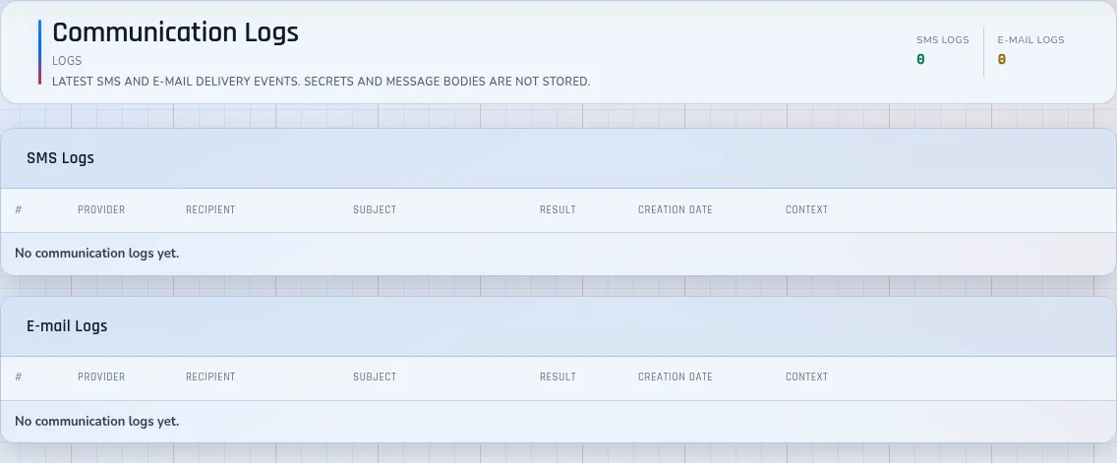Click the Recipient column in SMS Logs table
Viewport: 1117px width, 463px height.
210,209
